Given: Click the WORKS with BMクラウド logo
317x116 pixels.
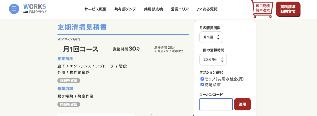Looking at the screenshot, I should 35,9.
